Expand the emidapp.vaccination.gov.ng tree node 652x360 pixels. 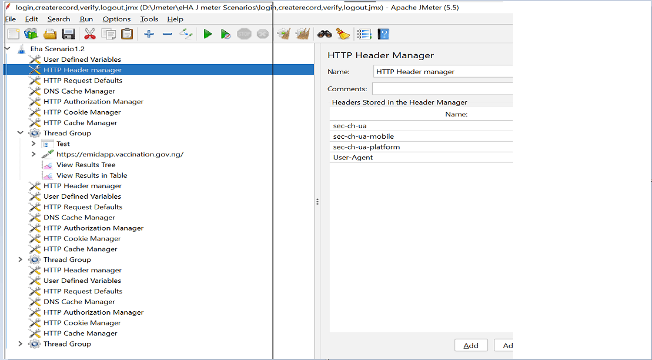coord(34,155)
